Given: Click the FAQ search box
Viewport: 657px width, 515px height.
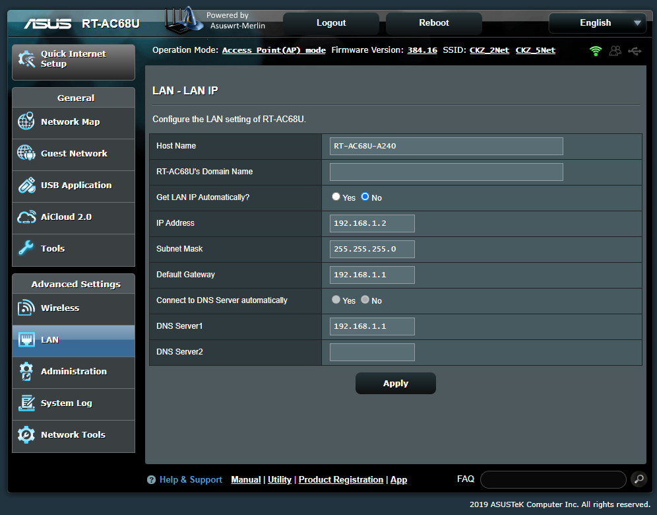Looking at the screenshot, I should [553, 479].
